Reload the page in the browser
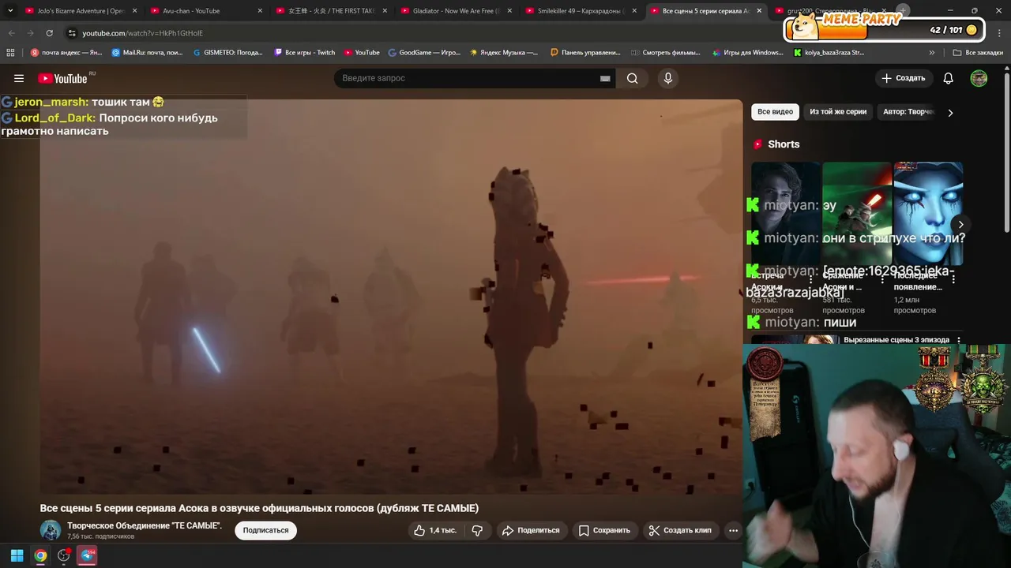1011x568 pixels. click(x=49, y=33)
